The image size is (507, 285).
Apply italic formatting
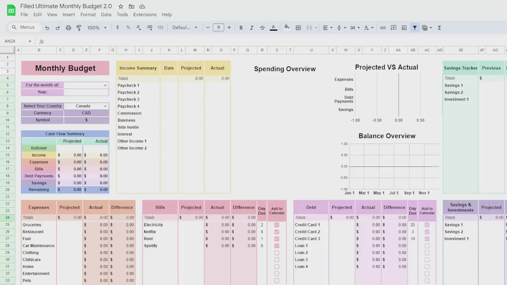[x=252, y=27]
